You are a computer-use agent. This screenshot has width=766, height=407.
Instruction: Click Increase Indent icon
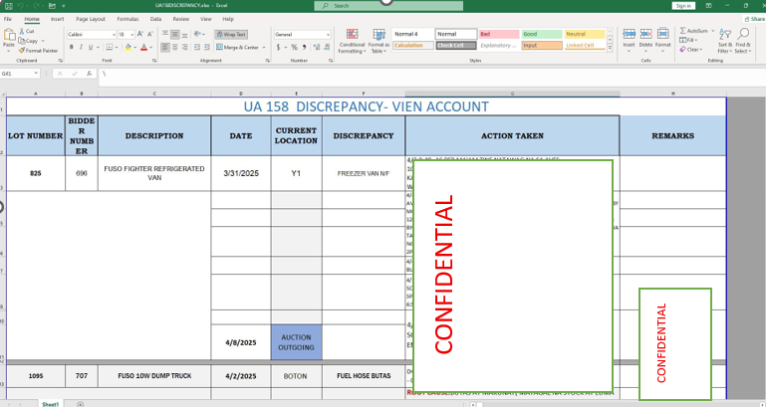[206, 48]
